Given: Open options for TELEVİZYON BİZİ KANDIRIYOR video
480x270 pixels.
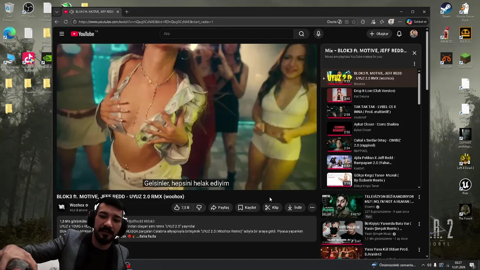Looking at the screenshot, I should coord(419,197).
